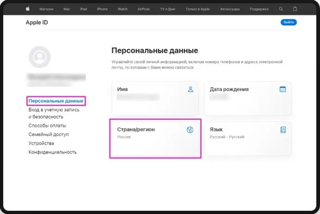Image resolution: width=320 pixels, height=214 pixels.
Task: Open the Аксессуары menu item
Action: [x=230, y=9]
